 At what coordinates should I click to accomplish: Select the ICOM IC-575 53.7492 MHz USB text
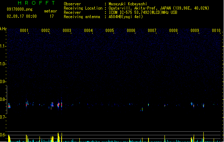tap(143, 12)
